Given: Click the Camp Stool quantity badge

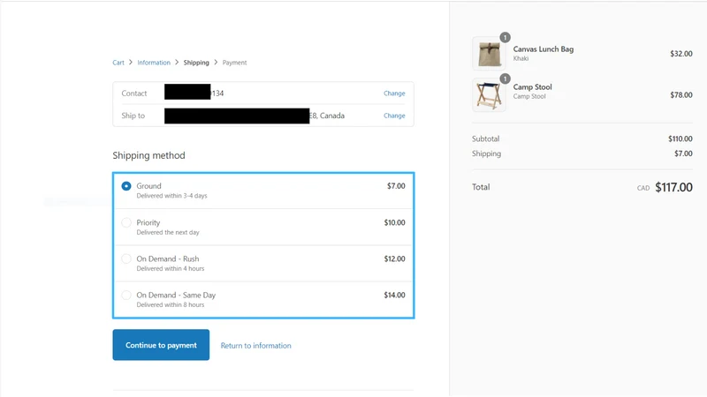Looking at the screenshot, I should coord(505,79).
